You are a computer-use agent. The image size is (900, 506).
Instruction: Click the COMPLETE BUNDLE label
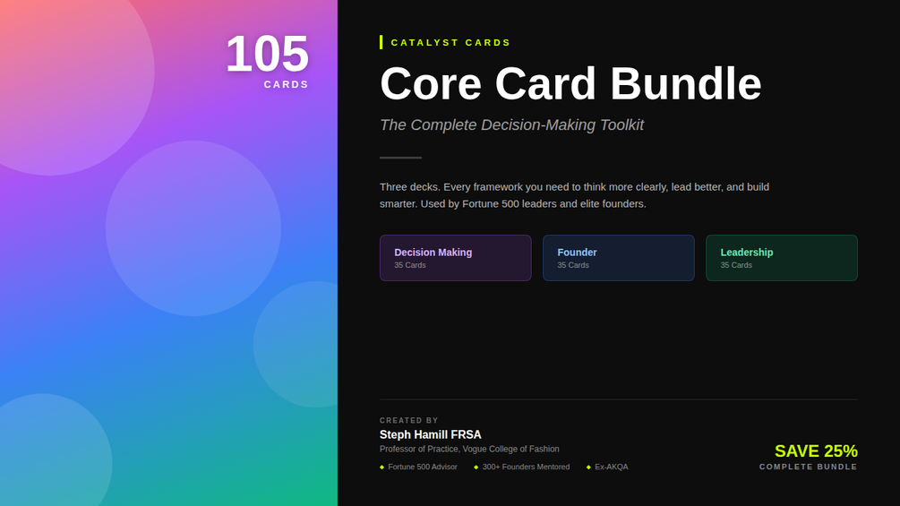point(808,467)
